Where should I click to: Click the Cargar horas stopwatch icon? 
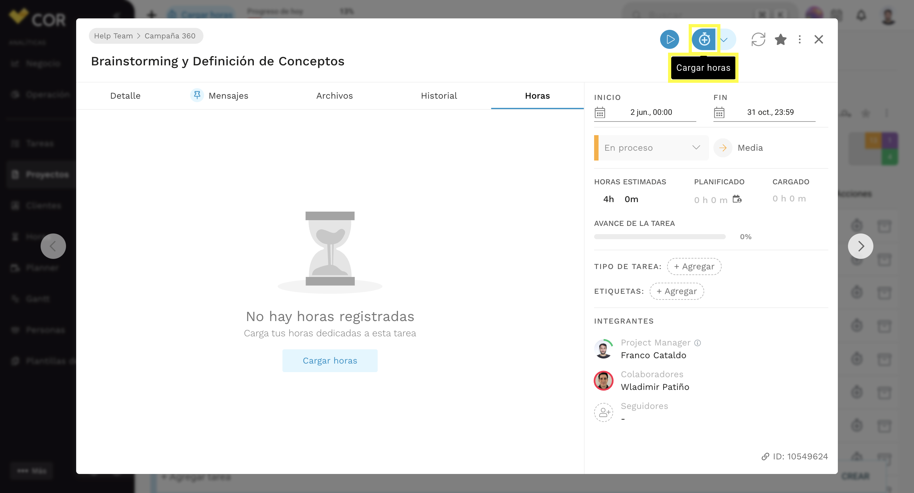[x=704, y=39]
